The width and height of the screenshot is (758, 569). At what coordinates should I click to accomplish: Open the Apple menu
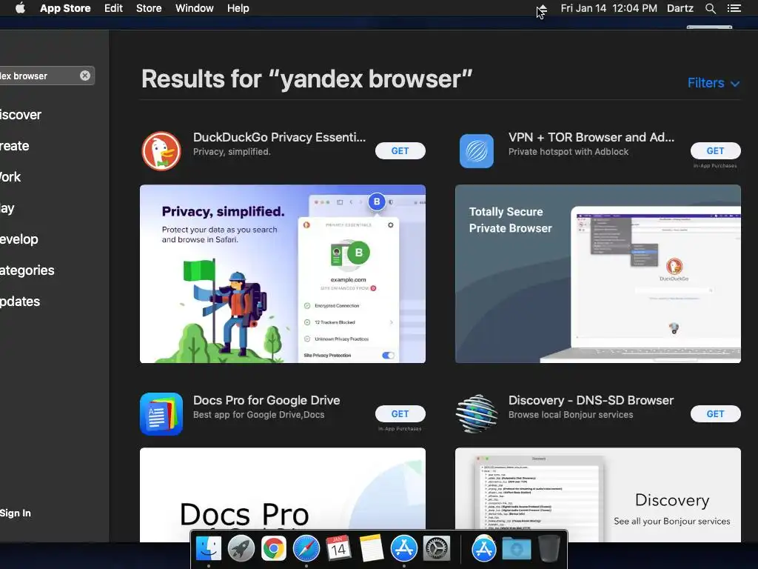(x=20, y=8)
